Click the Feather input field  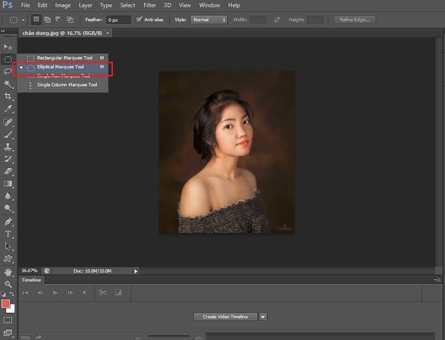pyautogui.click(x=118, y=19)
